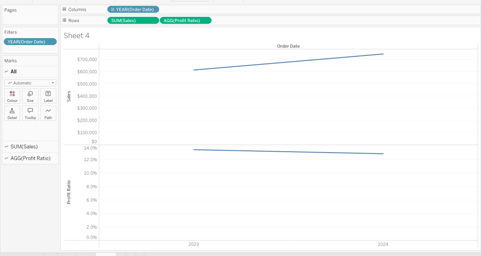This screenshot has height=256, width=481.
Task: Click the Profit Ratio axis title
Action: pyautogui.click(x=69, y=192)
